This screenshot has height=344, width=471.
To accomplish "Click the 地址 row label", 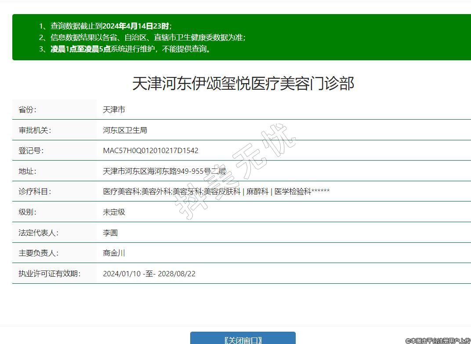I will click(27, 171).
